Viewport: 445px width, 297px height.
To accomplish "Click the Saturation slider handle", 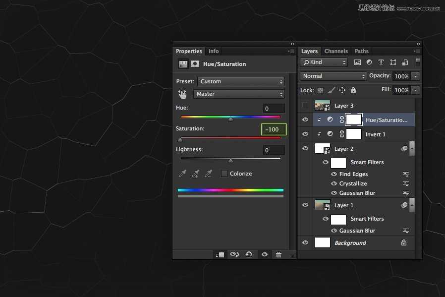I will pyautogui.click(x=180, y=140).
